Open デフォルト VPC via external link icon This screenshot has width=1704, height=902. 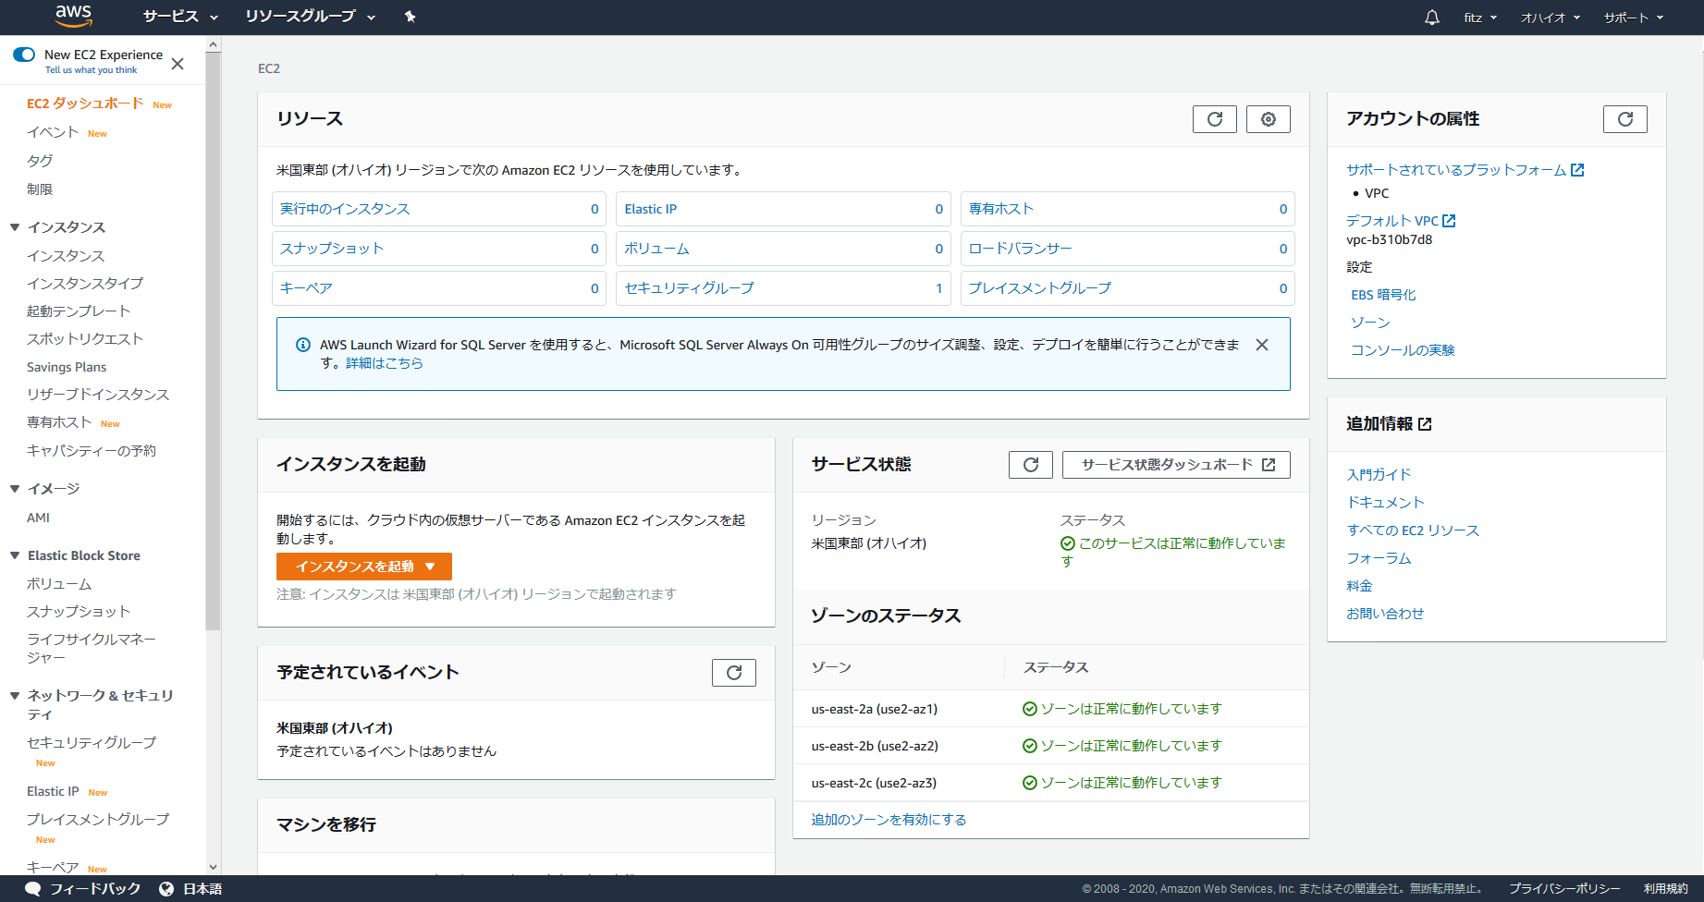click(1450, 220)
